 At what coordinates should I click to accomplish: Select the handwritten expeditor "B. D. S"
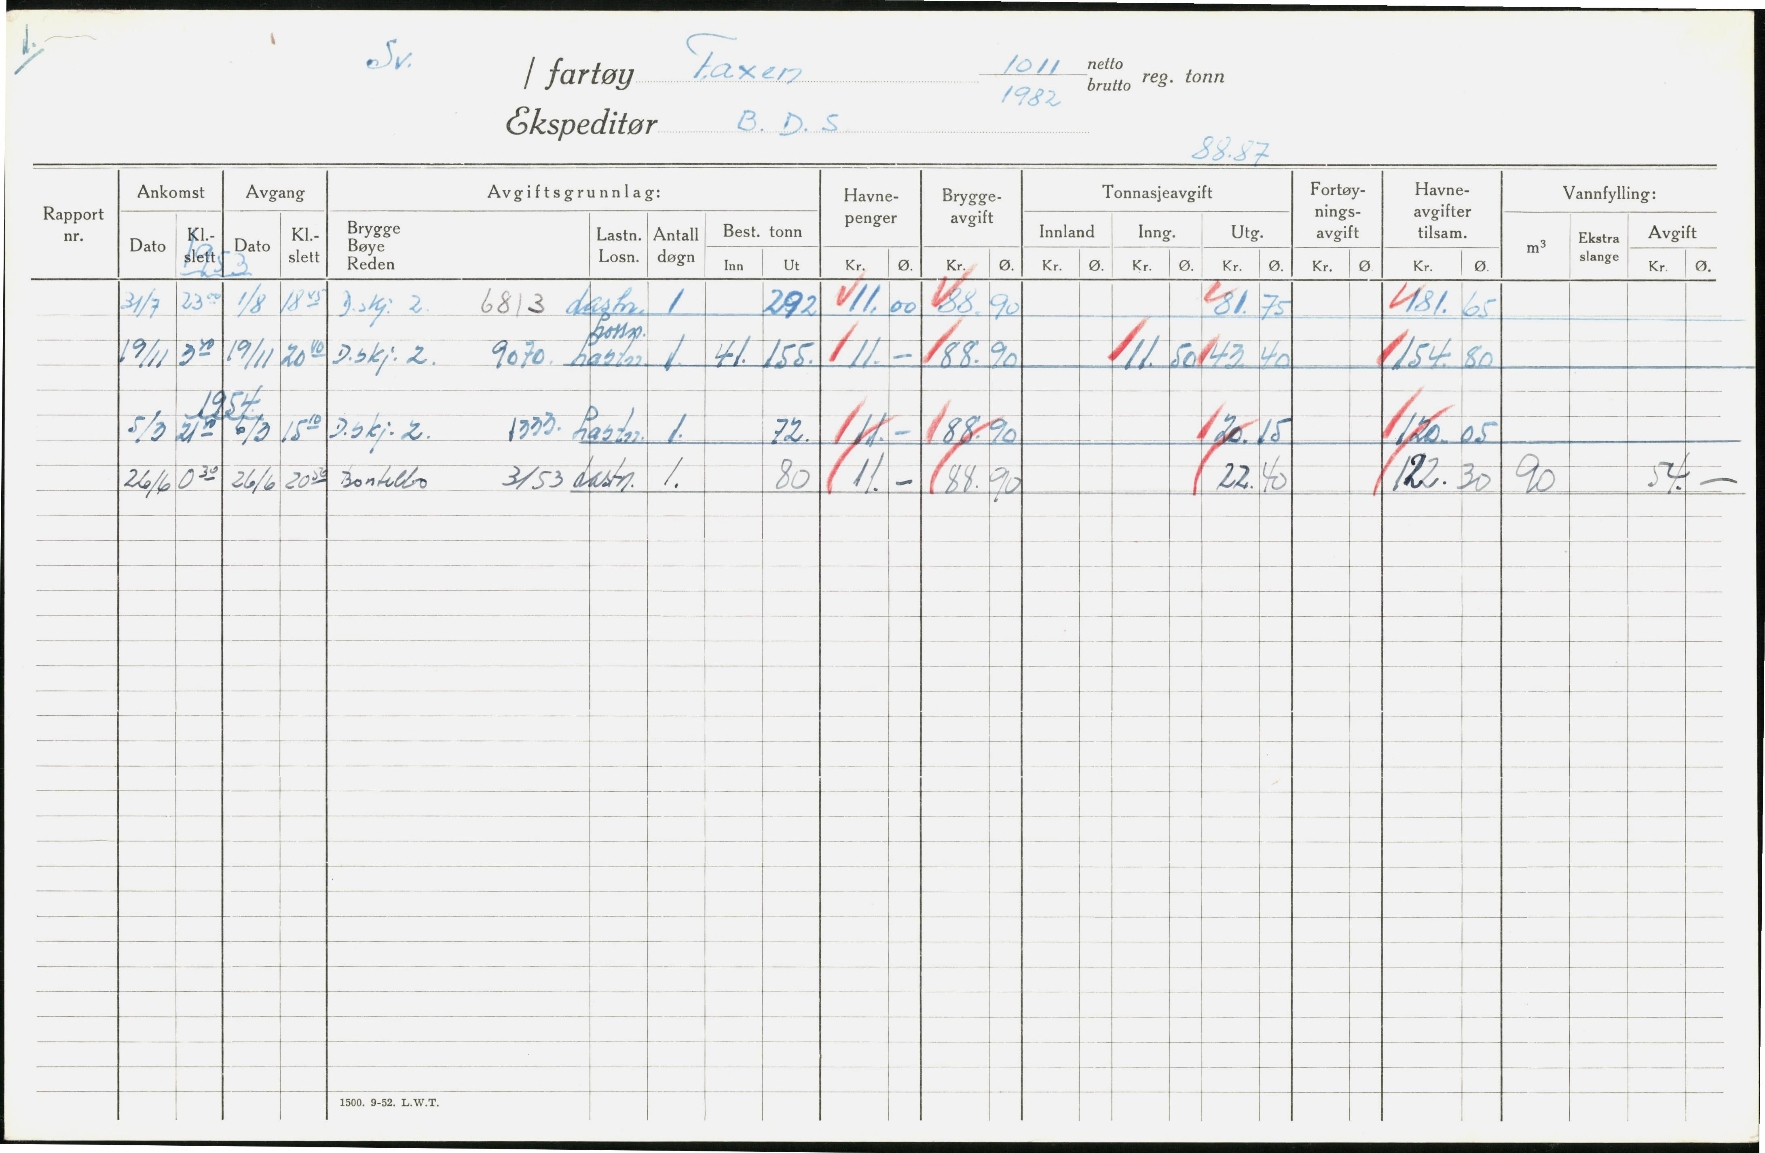(788, 122)
